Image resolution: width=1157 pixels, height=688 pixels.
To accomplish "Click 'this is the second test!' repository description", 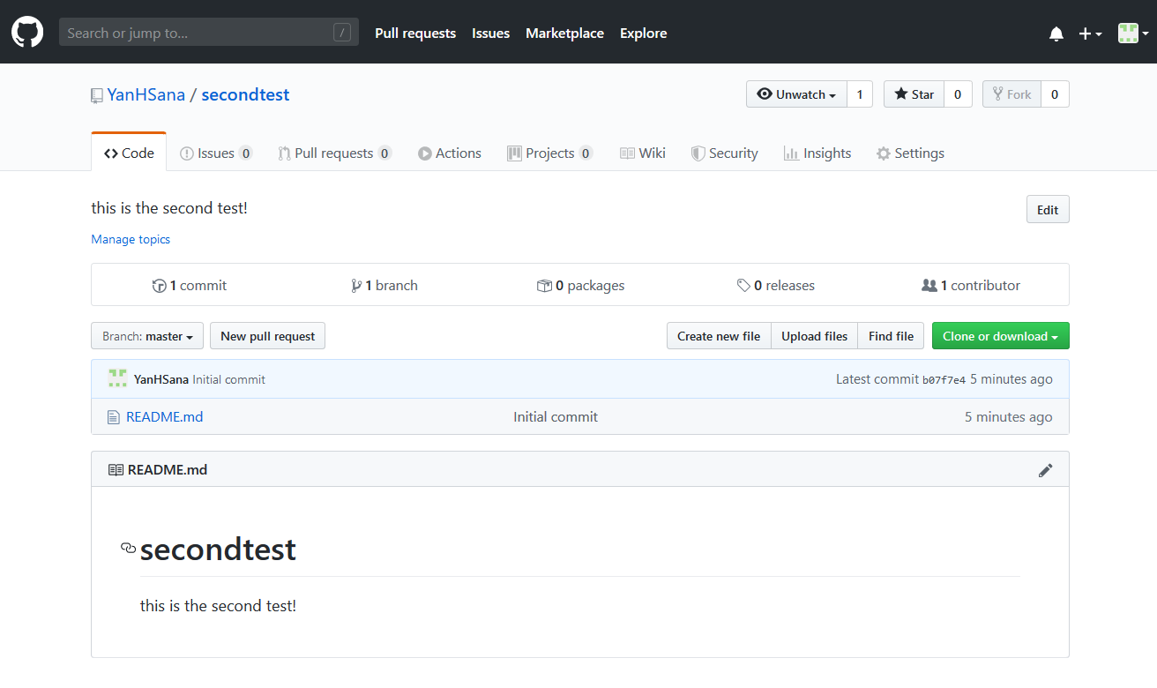I will pyautogui.click(x=169, y=208).
